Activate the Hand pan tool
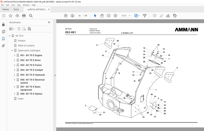 [x=102, y=16]
